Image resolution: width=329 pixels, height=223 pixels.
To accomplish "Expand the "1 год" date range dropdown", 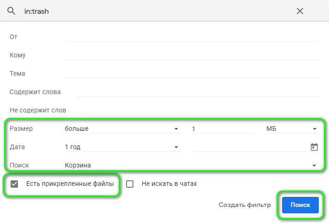I will click(122, 147).
